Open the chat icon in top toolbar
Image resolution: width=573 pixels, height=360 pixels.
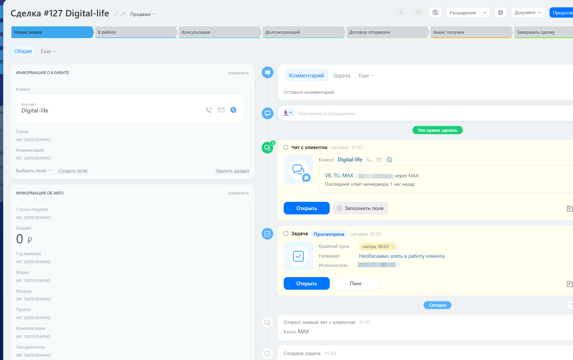[435, 13]
